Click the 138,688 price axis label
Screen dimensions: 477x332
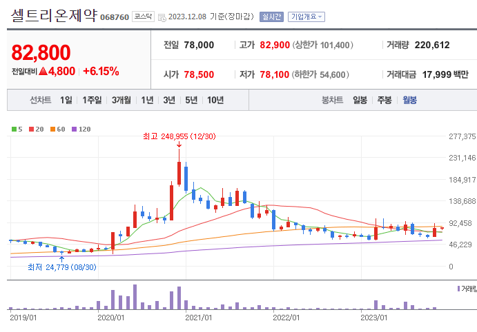pos(462,201)
